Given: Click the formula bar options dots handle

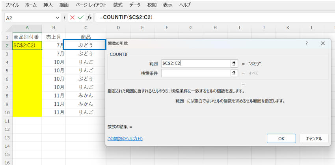Looking at the screenshot, I should (65, 18).
